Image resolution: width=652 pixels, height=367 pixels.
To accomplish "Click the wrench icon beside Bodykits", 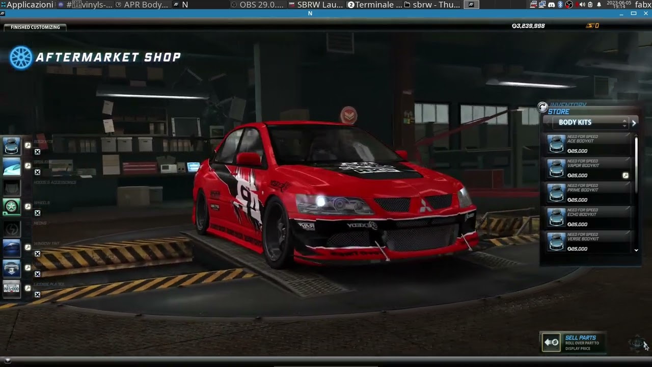I will coord(28,145).
